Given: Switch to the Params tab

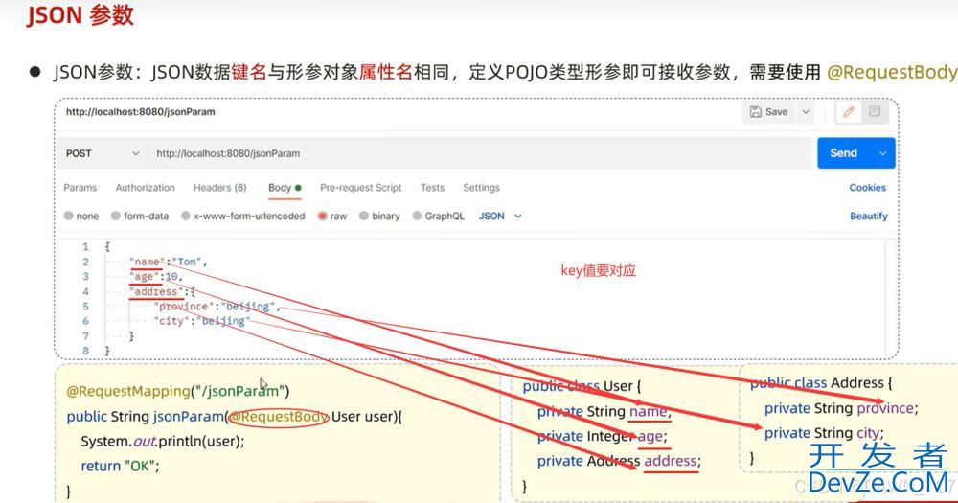Looking at the screenshot, I should pyautogui.click(x=80, y=188).
